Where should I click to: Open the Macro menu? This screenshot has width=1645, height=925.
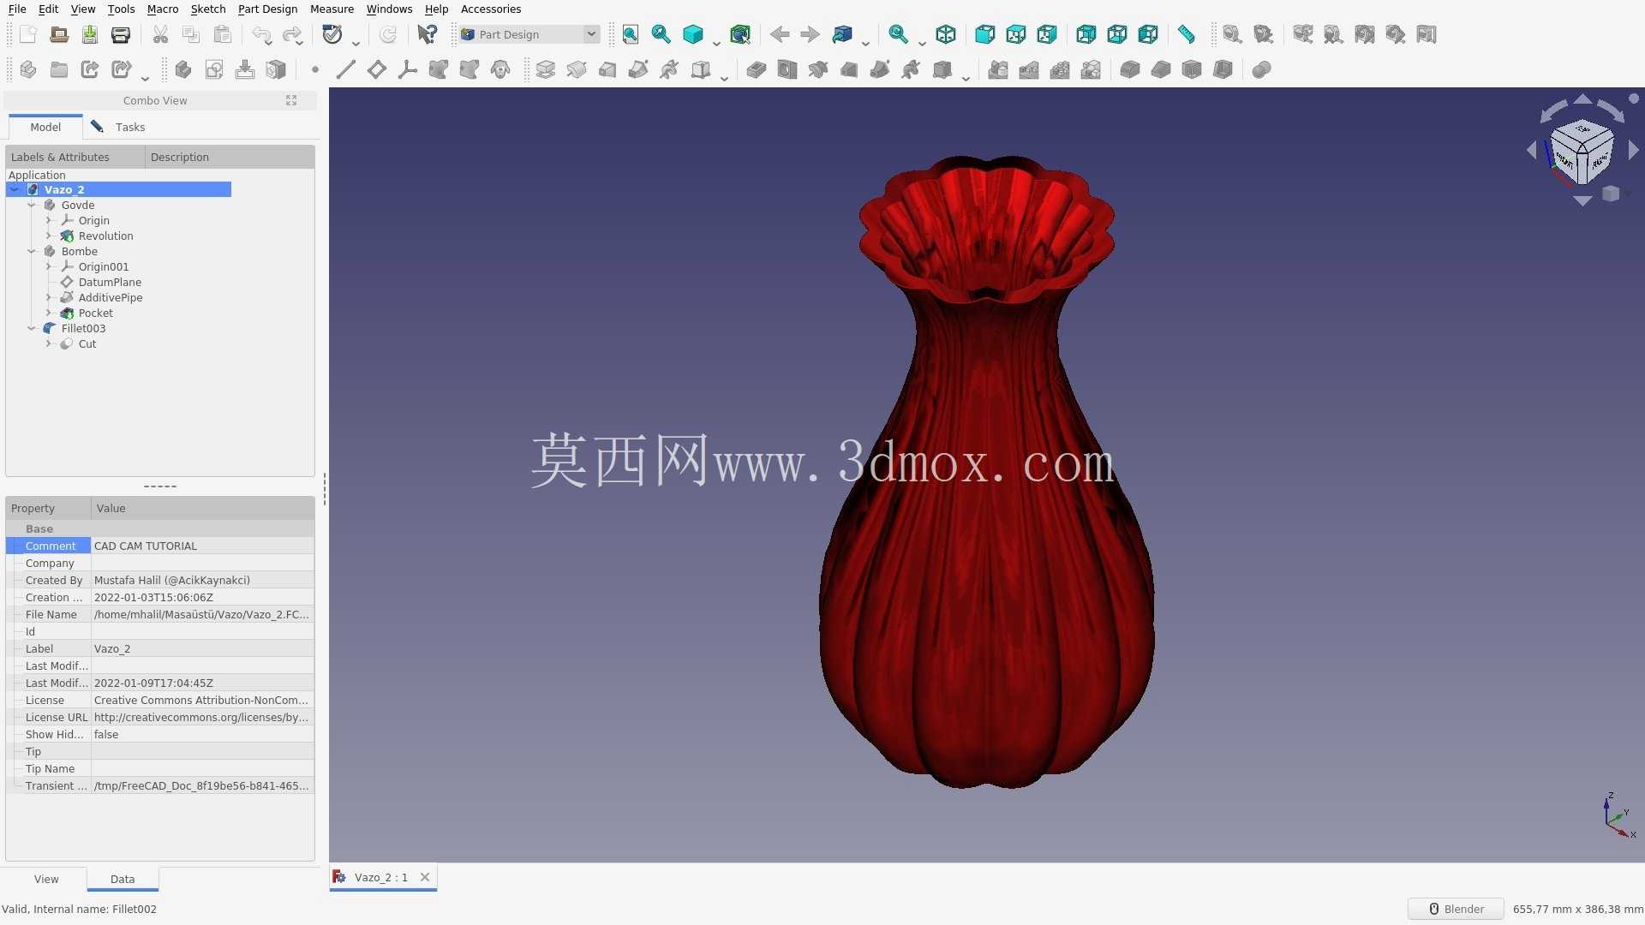(x=163, y=9)
